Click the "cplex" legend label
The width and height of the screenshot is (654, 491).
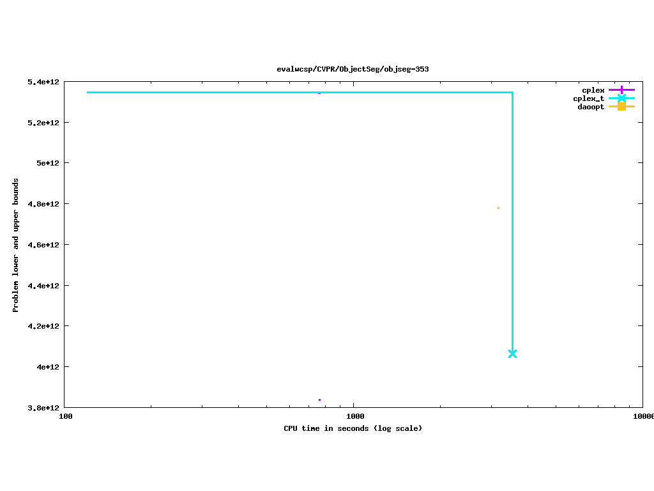pyautogui.click(x=593, y=90)
